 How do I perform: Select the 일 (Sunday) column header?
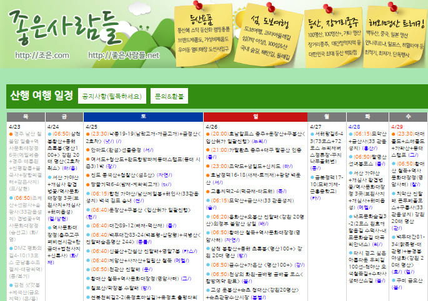[x=256, y=117]
